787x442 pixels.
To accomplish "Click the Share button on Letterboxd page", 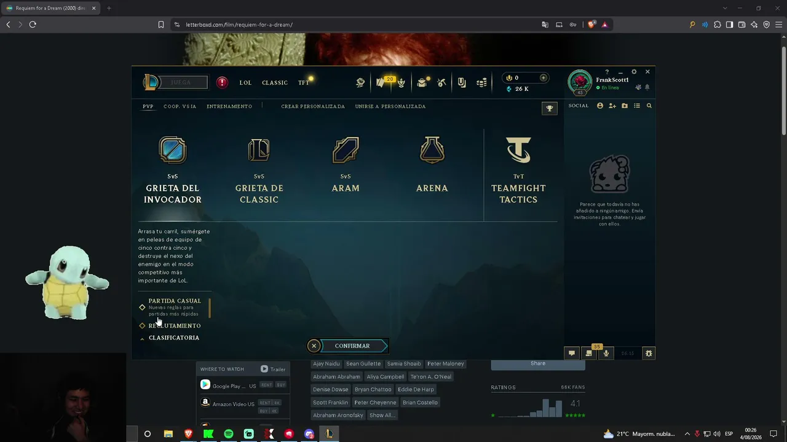I will pyautogui.click(x=538, y=364).
